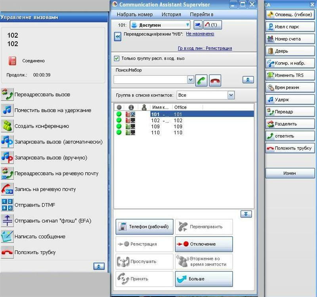Select contact row 101
This screenshot has width=317, height=297.
[x=184, y=114]
